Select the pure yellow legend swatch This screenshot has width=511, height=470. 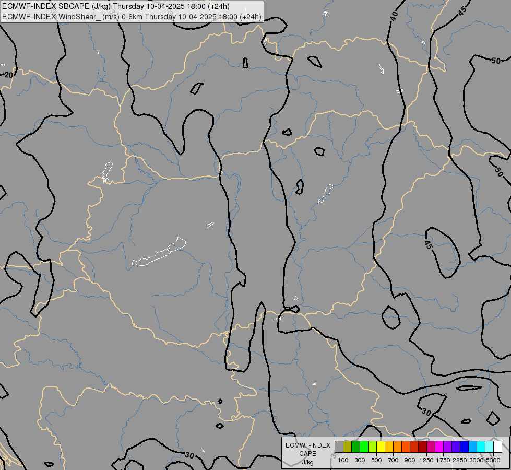381,446
